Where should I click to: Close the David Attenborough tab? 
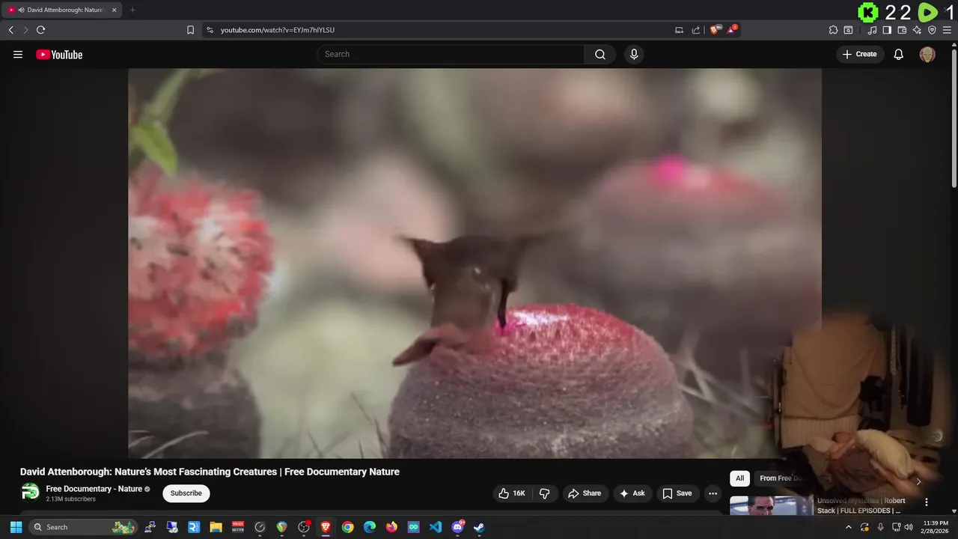coord(115,10)
